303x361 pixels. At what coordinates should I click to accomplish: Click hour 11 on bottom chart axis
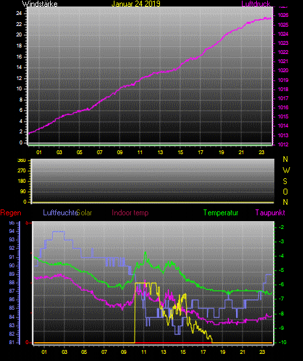click(144, 352)
